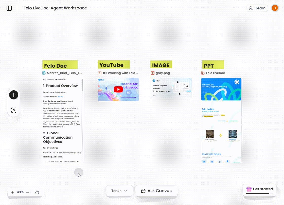Click the presentation icon beside Felo LiveDoc PPT

point(203,73)
